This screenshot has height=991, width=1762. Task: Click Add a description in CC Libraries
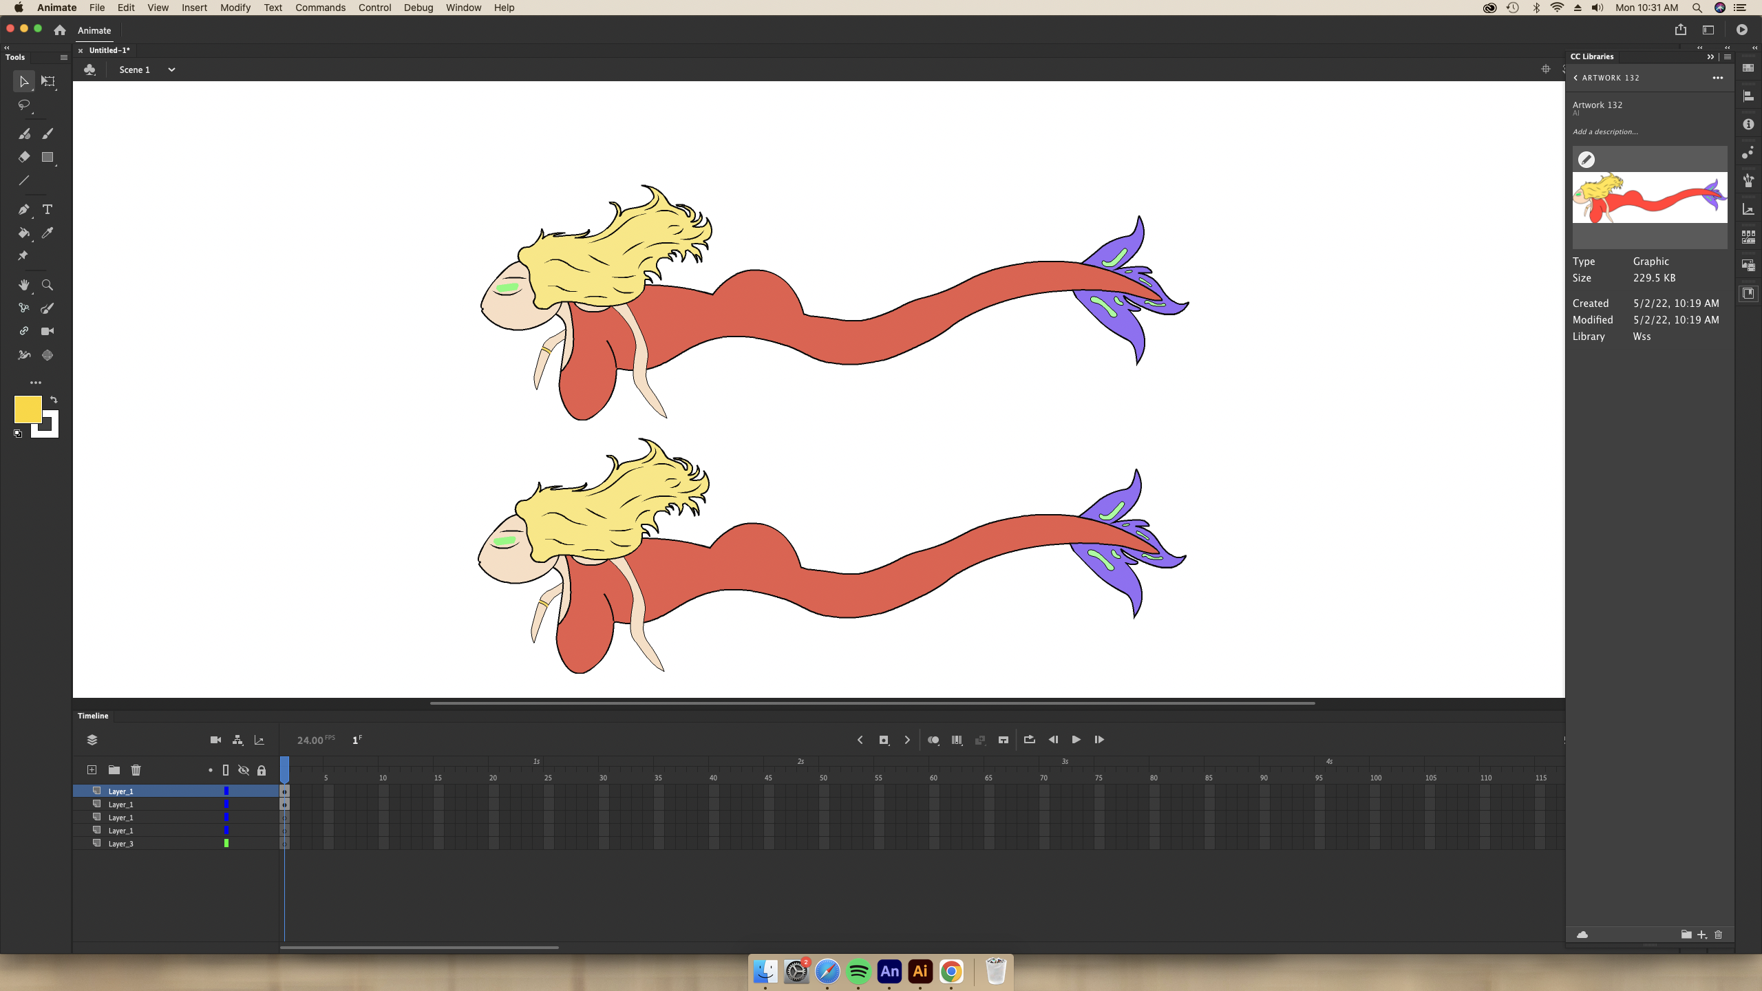coord(1605,131)
